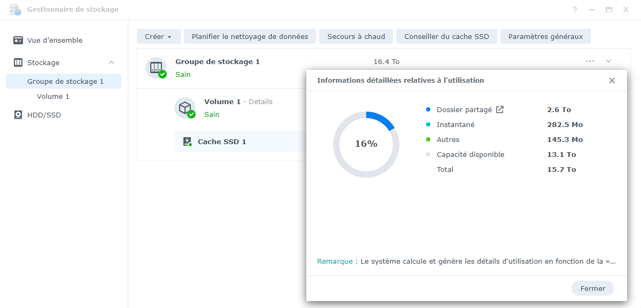Click the Storage Manager app icon

[16, 10]
